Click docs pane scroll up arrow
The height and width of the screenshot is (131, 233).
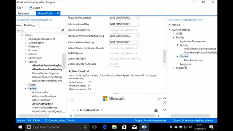click(x=165, y=98)
